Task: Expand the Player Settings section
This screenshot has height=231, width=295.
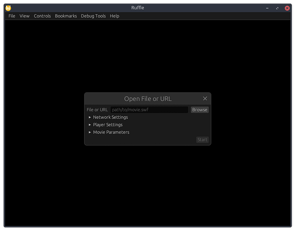Action: 105,125
